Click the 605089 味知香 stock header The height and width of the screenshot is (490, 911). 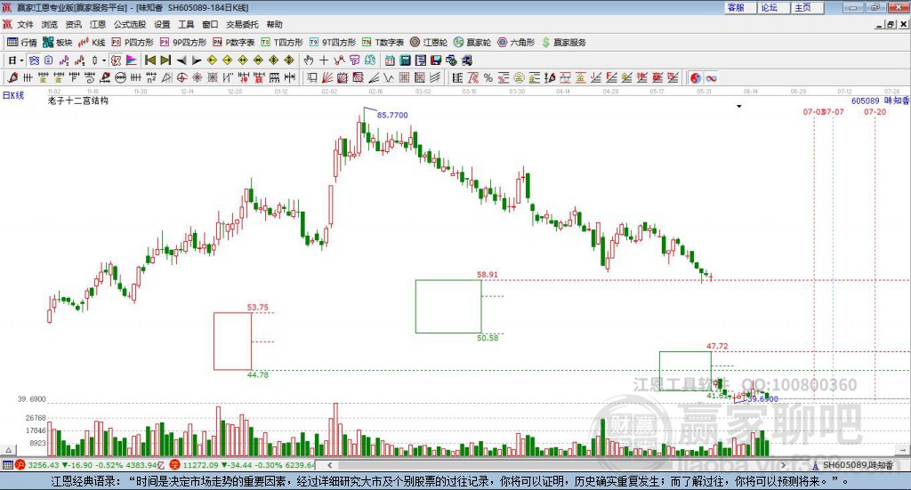click(x=880, y=101)
